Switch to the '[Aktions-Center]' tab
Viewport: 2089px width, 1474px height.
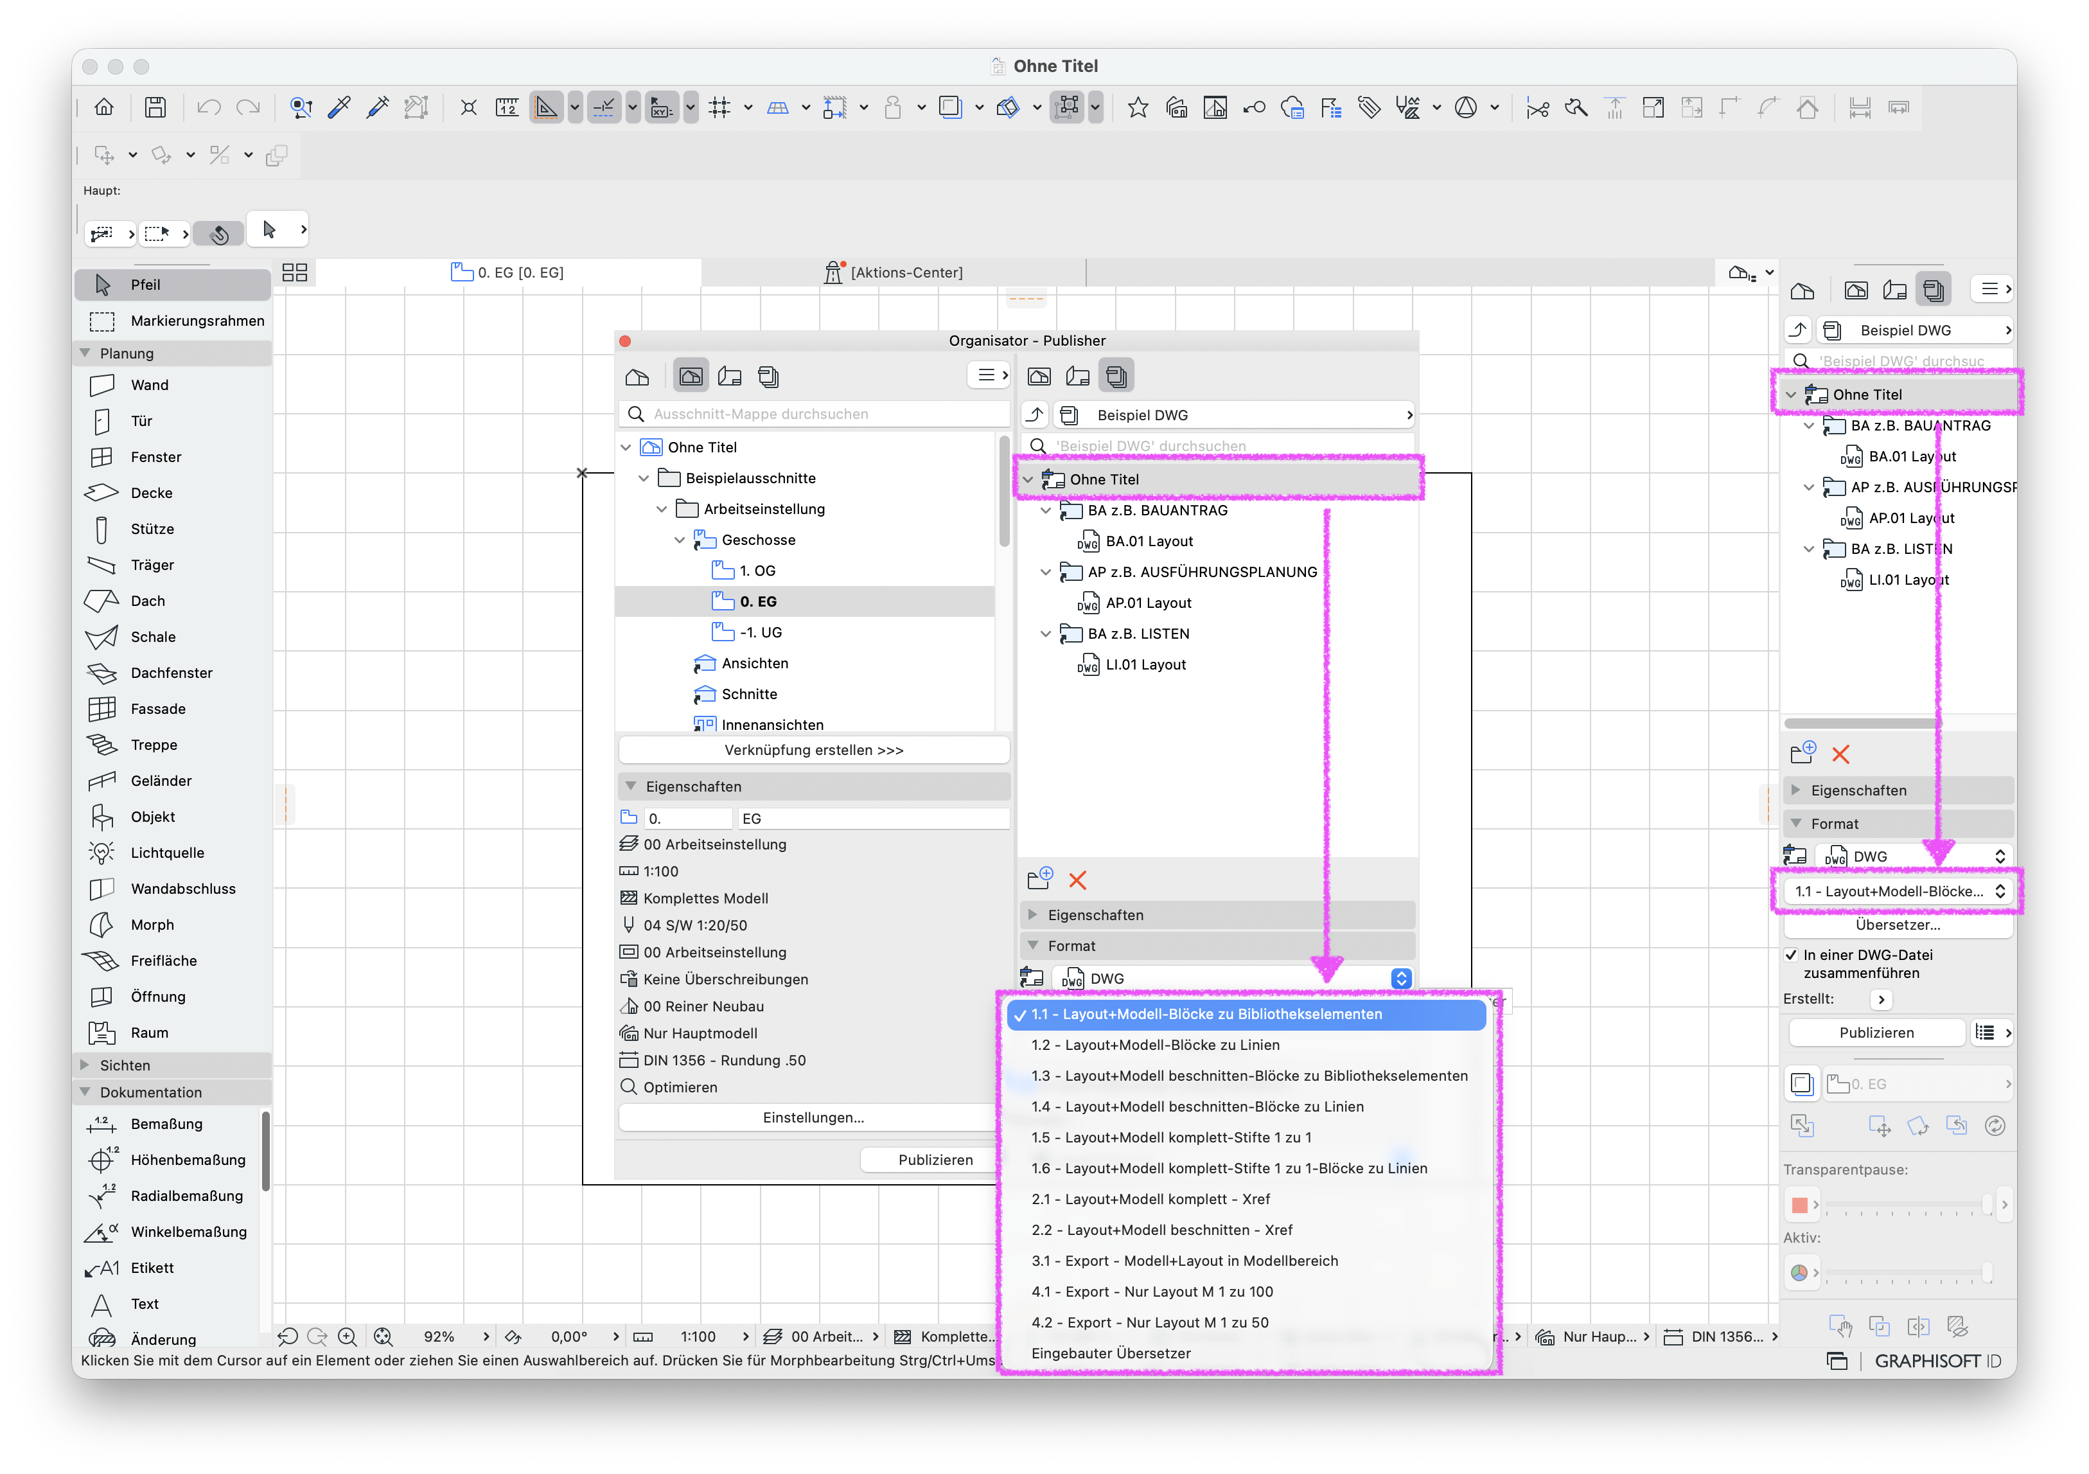coord(894,272)
